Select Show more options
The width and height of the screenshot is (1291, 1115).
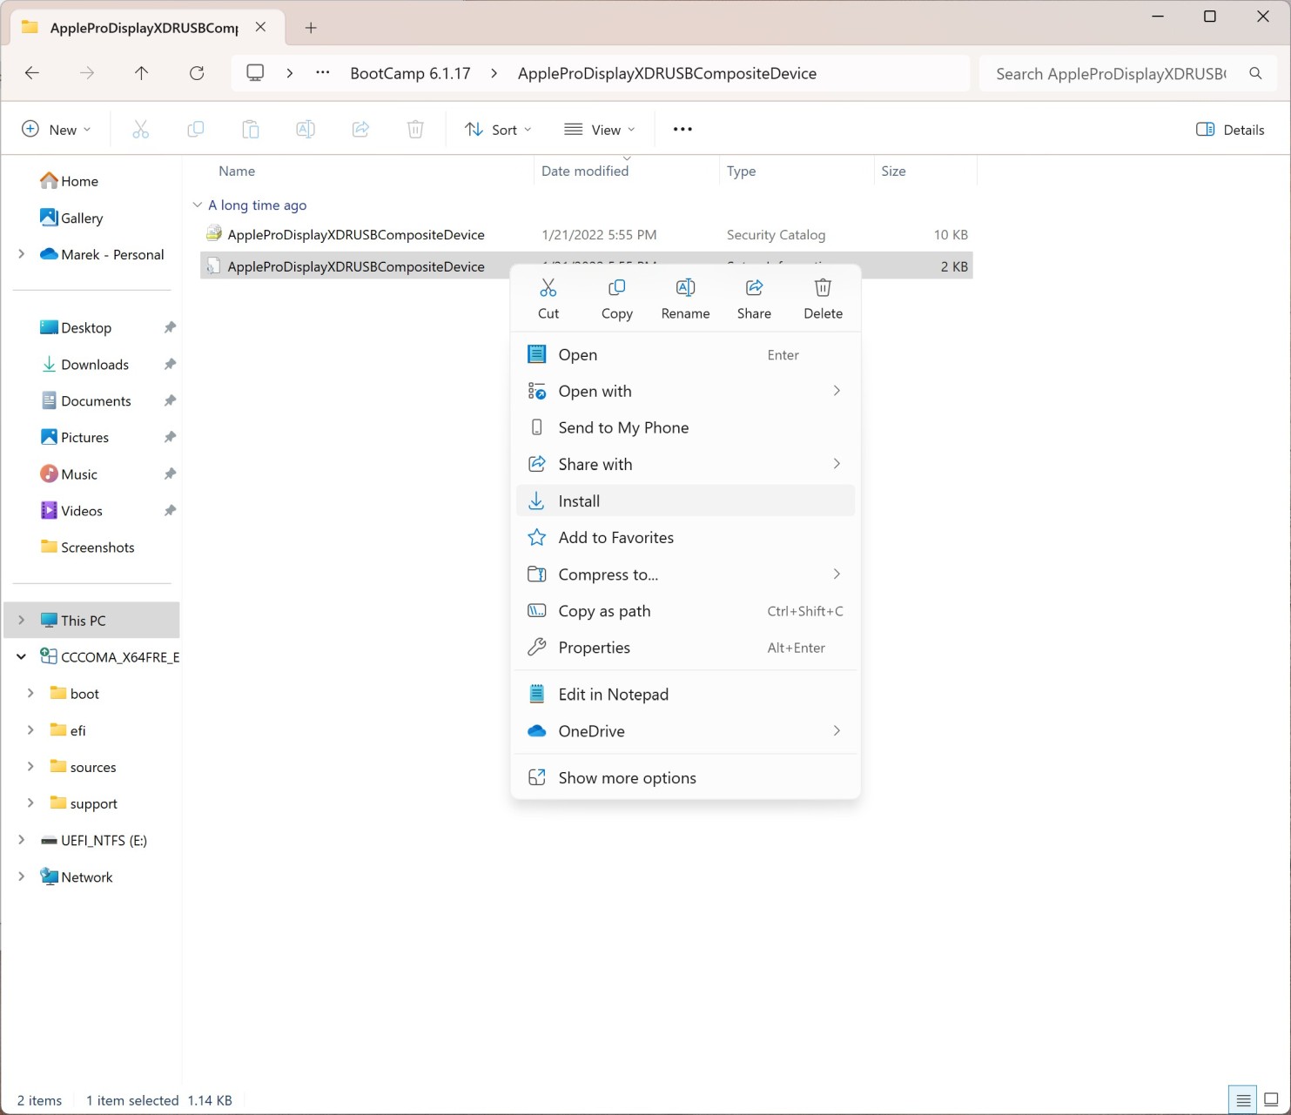685,777
